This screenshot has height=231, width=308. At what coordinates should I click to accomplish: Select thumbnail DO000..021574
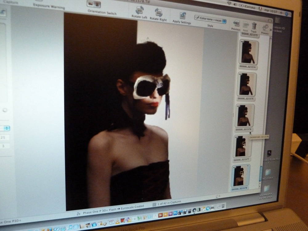click(x=248, y=52)
